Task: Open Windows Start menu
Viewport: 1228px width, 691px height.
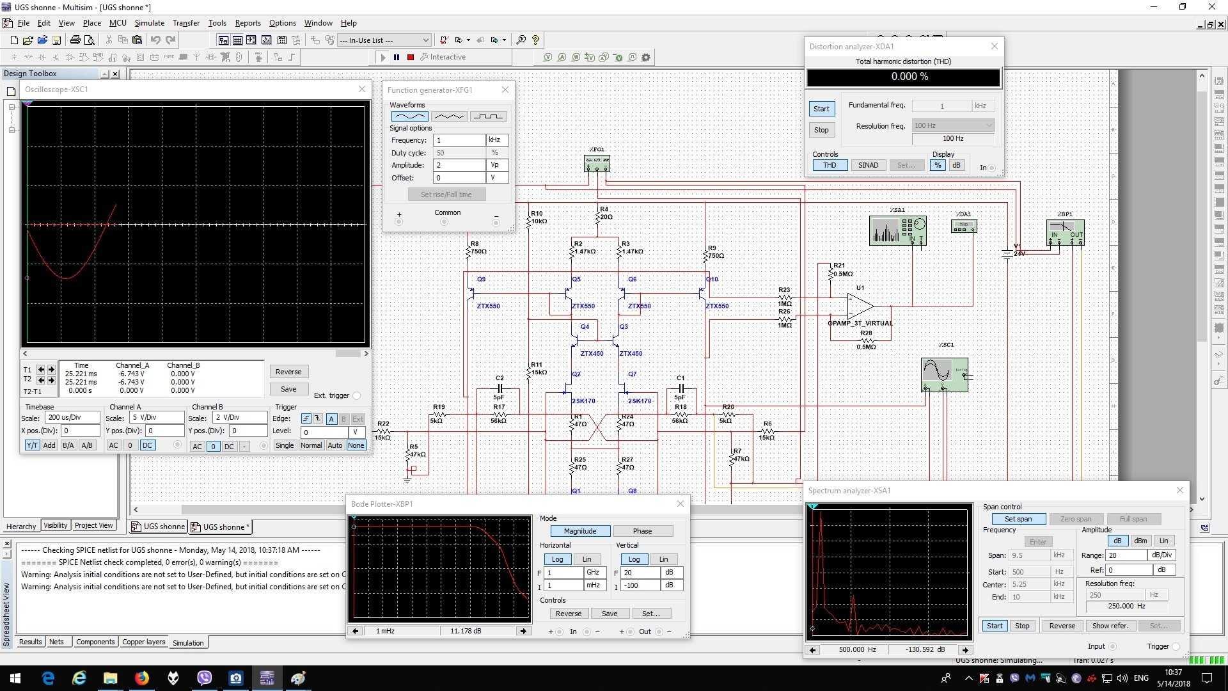Action: 15,678
